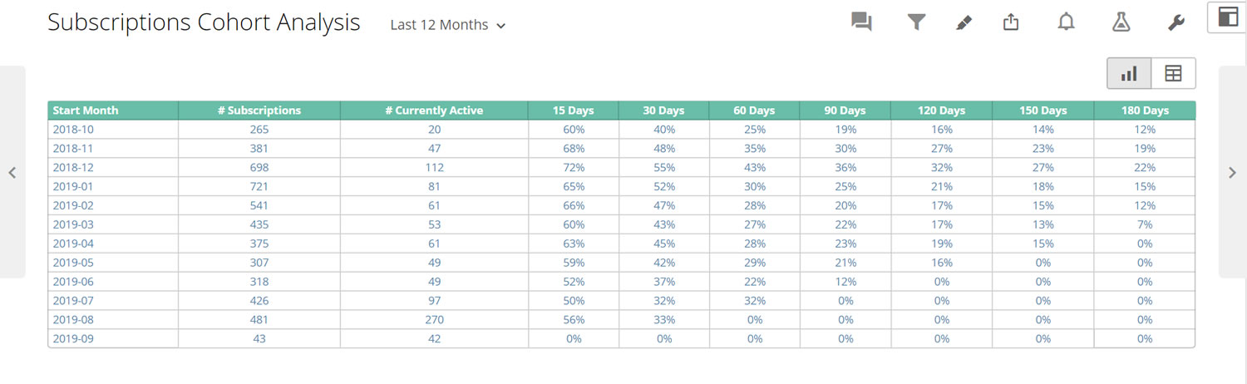Click the filter funnel icon

click(916, 22)
